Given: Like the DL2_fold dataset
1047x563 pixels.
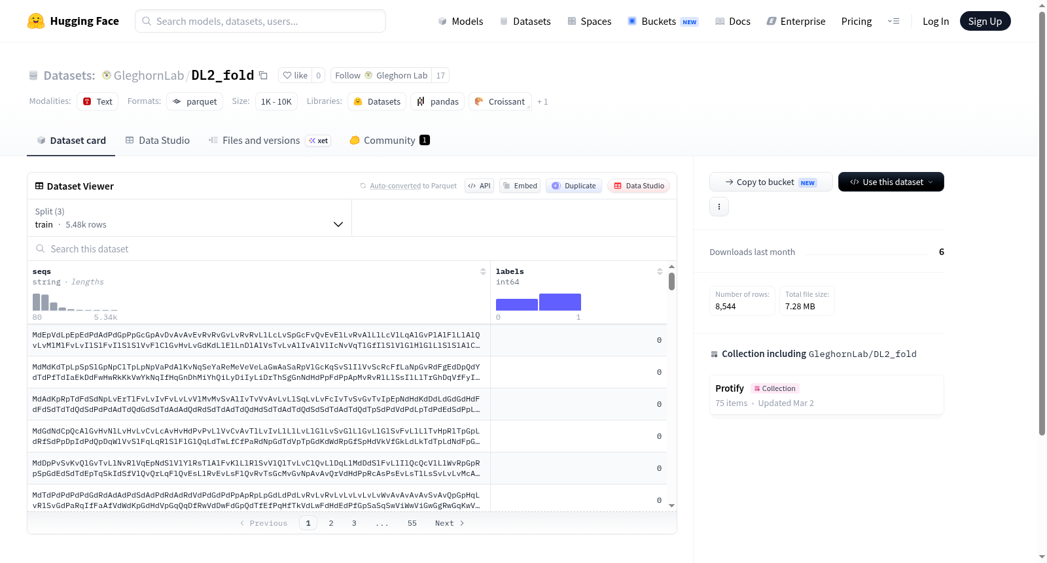Looking at the screenshot, I should tap(295, 75).
